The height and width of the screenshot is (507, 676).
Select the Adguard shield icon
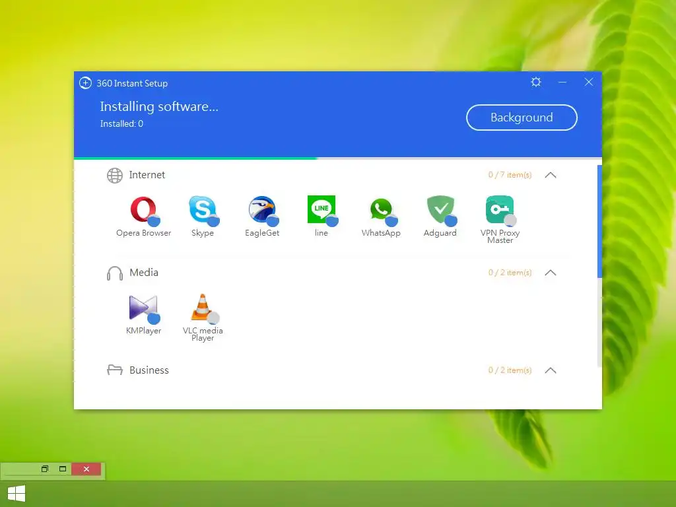(440, 210)
